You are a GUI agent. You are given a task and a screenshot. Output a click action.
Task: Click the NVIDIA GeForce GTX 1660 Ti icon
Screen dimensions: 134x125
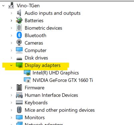click(27, 80)
